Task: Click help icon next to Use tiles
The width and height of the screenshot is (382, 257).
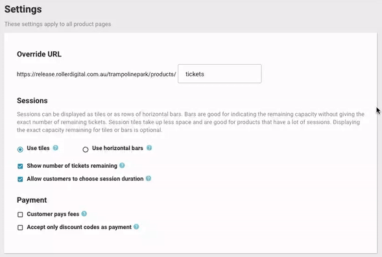Action: [56, 148]
